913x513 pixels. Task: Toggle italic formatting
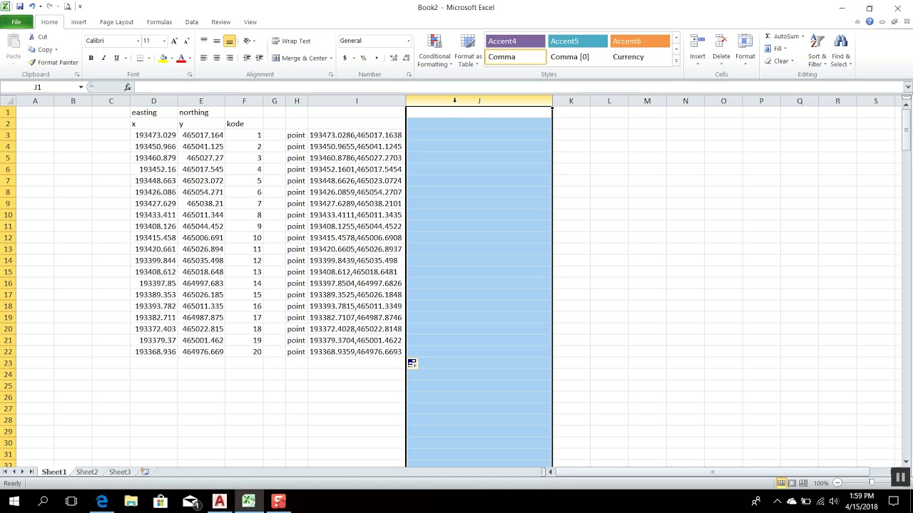click(103, 58)
